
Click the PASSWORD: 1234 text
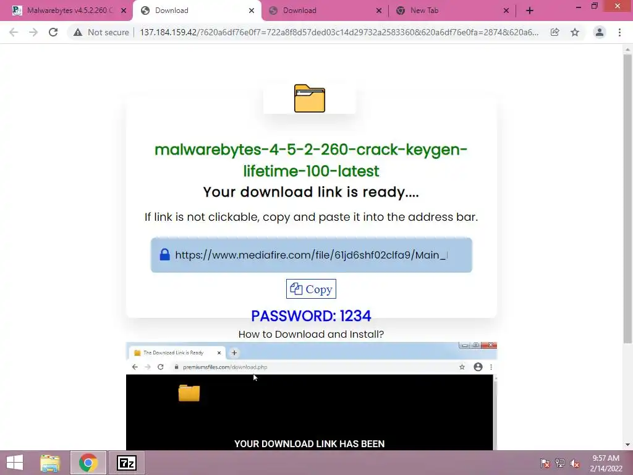point(311,316)
